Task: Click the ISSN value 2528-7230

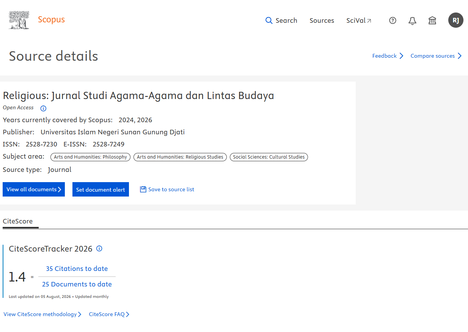Action: pos(41,144)
